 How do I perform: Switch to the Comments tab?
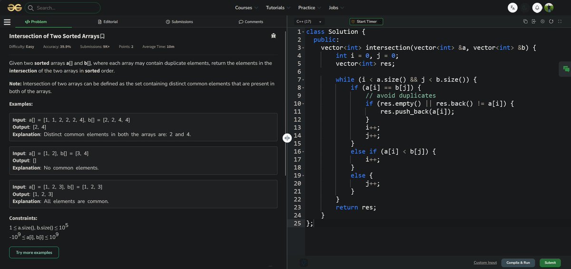pos(251,22)
